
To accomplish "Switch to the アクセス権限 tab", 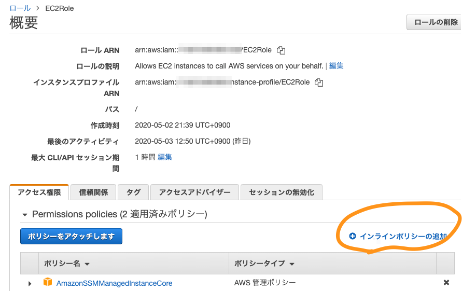I will (39, 192).
